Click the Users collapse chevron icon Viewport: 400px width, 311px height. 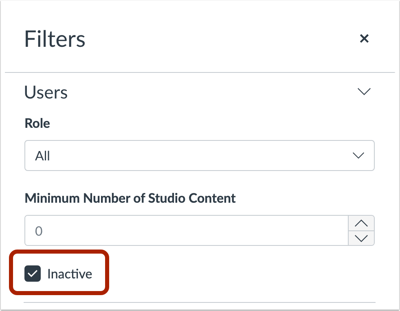coord(364,92)
